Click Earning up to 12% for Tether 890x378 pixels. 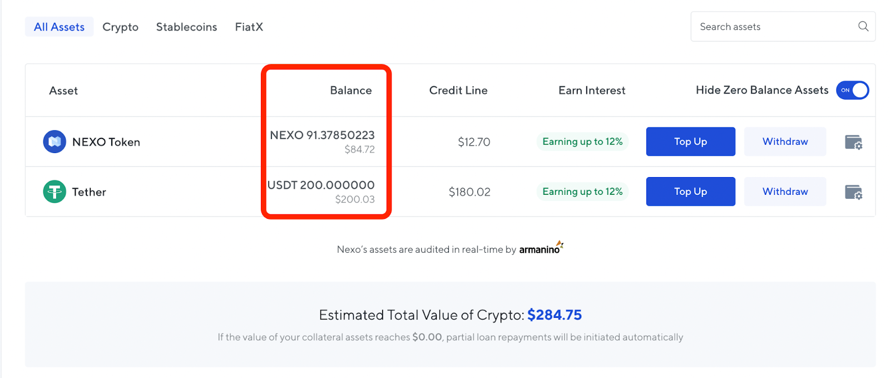click(x=582, y=192)
